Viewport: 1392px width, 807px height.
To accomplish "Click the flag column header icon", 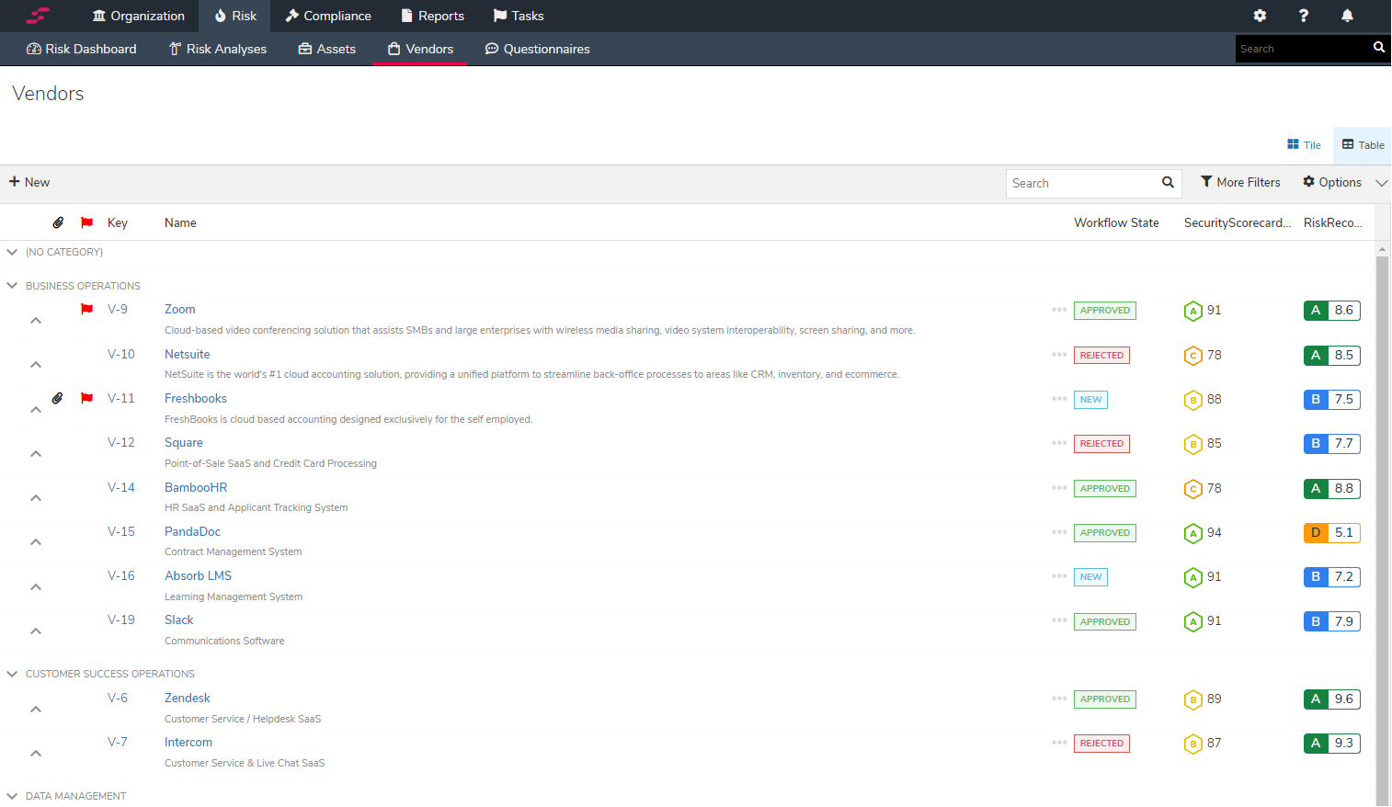I will (86, 222).
